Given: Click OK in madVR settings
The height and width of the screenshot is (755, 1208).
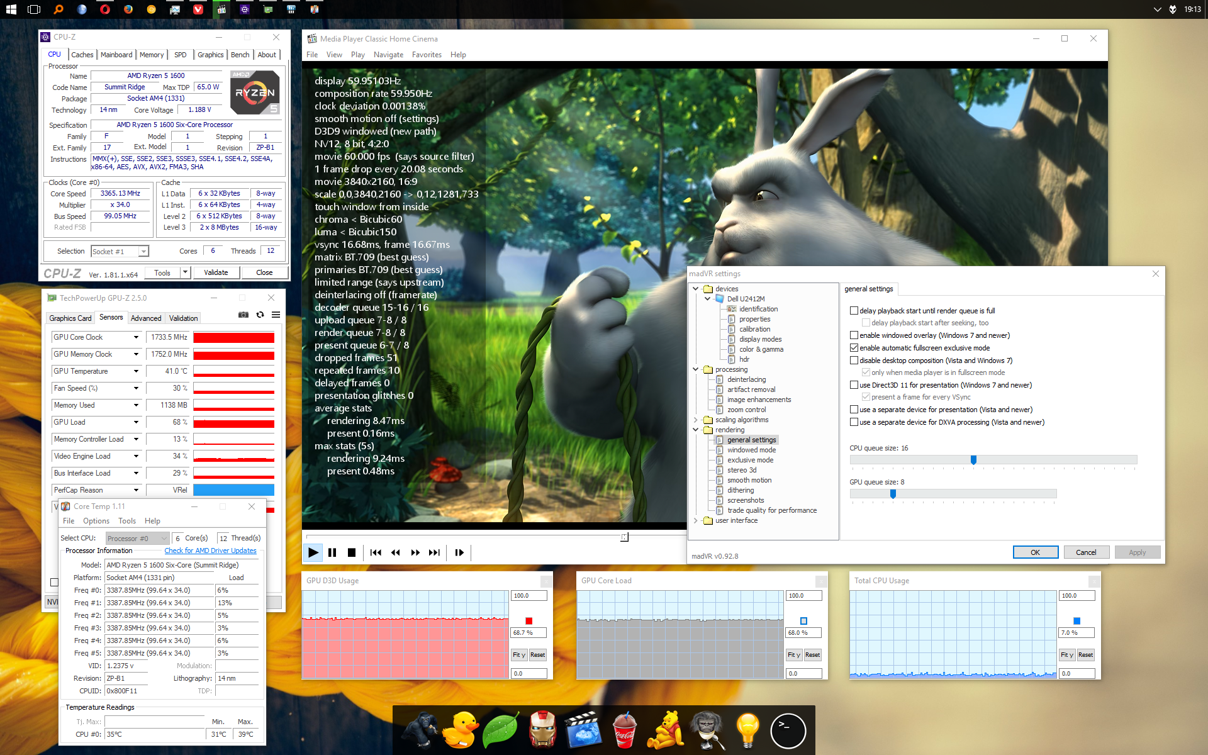Looking at the screenshot, I should (x=1035, y=552).
